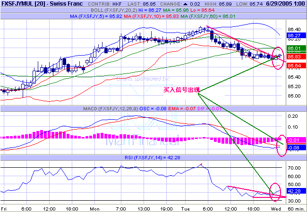The width and height of the screenshot is (307, 212).
Task: Click the green 86.01 price-axis tag
Action: tap(296, 48)
